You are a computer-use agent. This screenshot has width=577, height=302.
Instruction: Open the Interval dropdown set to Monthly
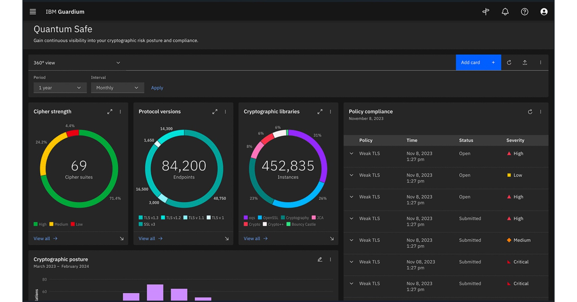click(x=117, y=88)
